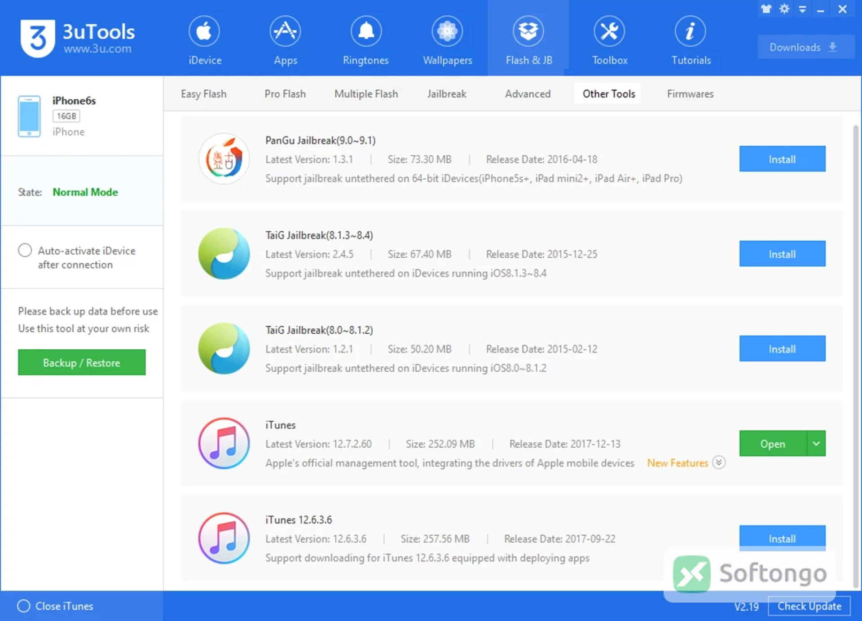Install iTunes 12.6.3.6
This screenshot has height=621, width=862.
pos(782,538)
